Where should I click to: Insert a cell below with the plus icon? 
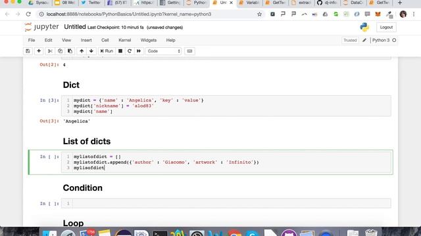[x=39, y=51]
